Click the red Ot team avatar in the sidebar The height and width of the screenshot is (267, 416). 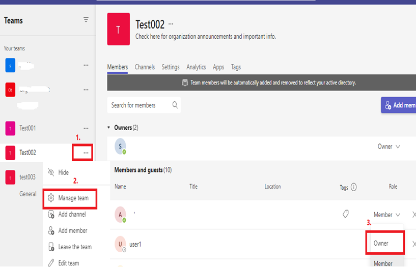tap(10, 90)
